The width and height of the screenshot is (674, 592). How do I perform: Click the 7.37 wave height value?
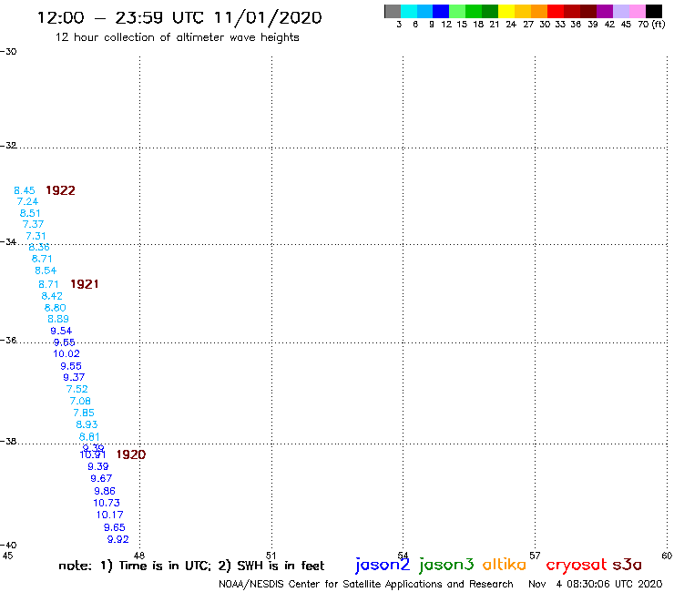[33, 224]
